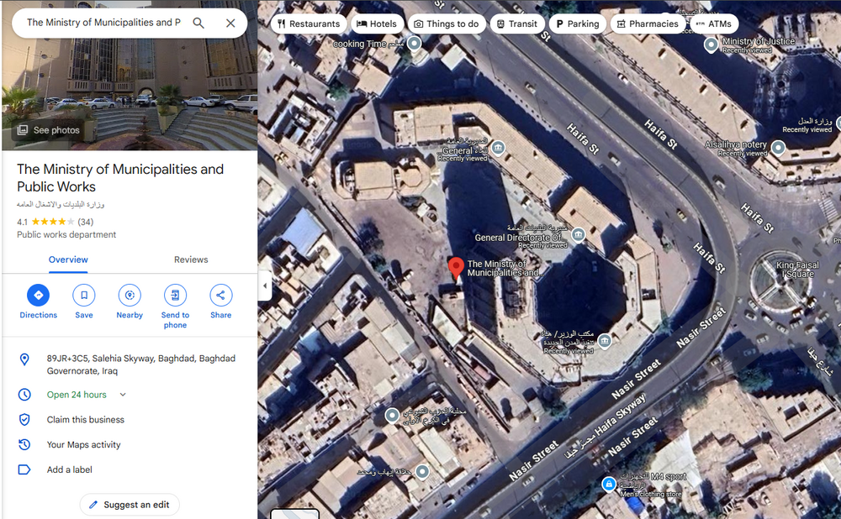The width and height of the screenshot is (841, 519).
Task: Click the Public works department category
Action: point(66,234)
